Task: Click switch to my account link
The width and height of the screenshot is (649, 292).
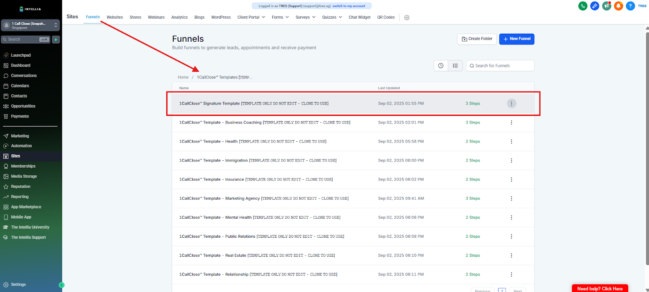Action: 349,6
